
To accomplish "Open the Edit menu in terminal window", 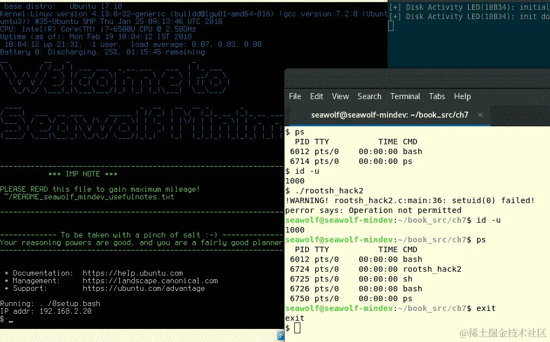I will [x=316, y=96].
